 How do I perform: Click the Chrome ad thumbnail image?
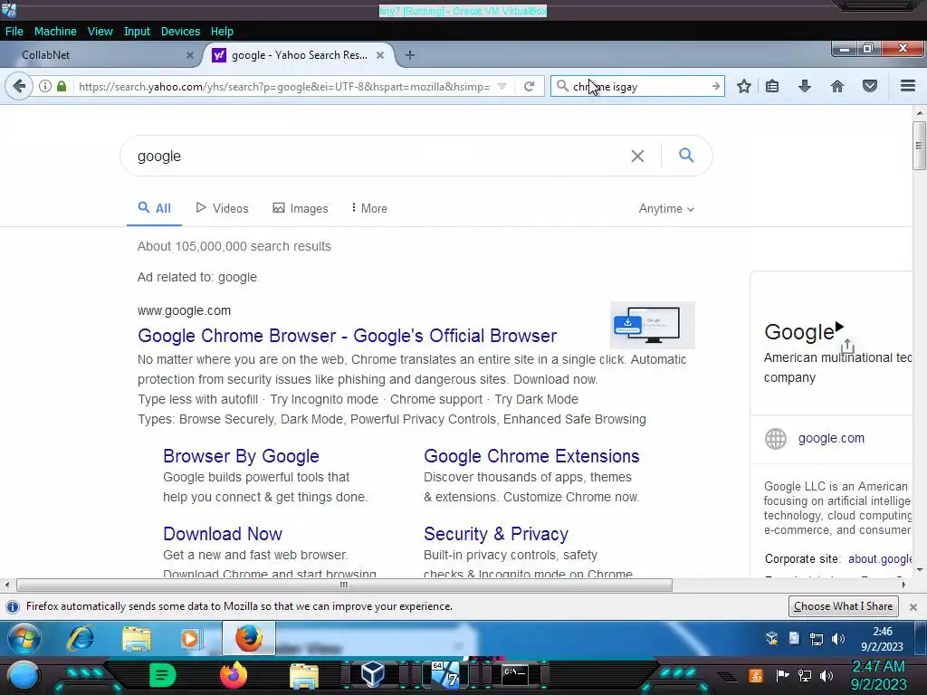(x=652, y=325)
